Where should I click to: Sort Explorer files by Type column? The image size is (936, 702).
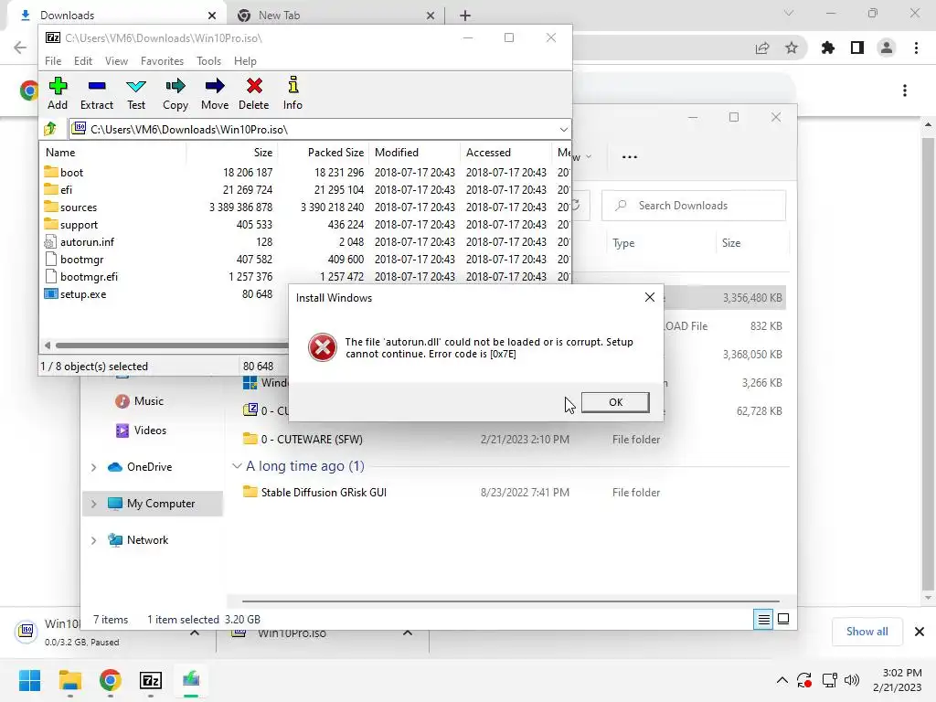tap(623, 243)
